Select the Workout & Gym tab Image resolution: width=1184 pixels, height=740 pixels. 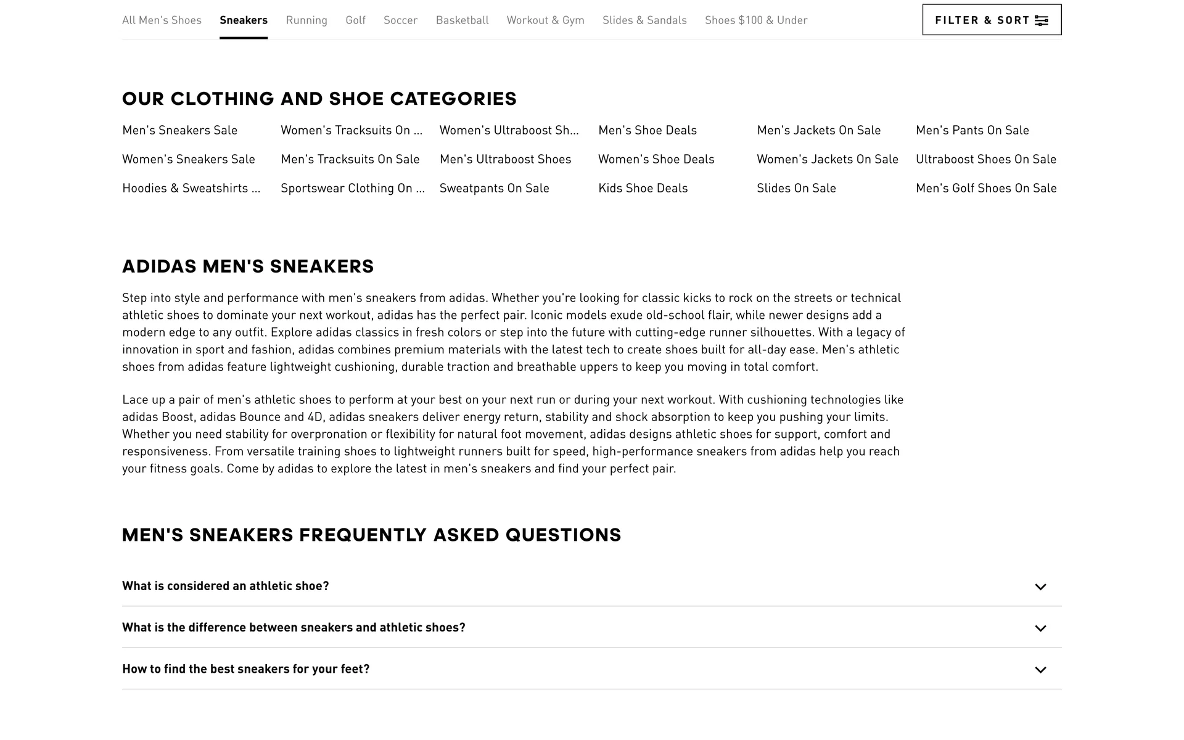(x=545, y=20)
